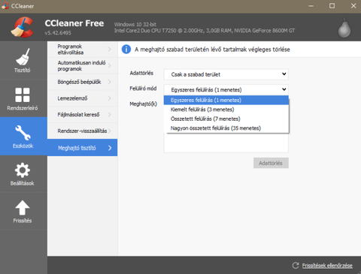Choose Nagyon összetett felülírás (35 menetes)

226,128
